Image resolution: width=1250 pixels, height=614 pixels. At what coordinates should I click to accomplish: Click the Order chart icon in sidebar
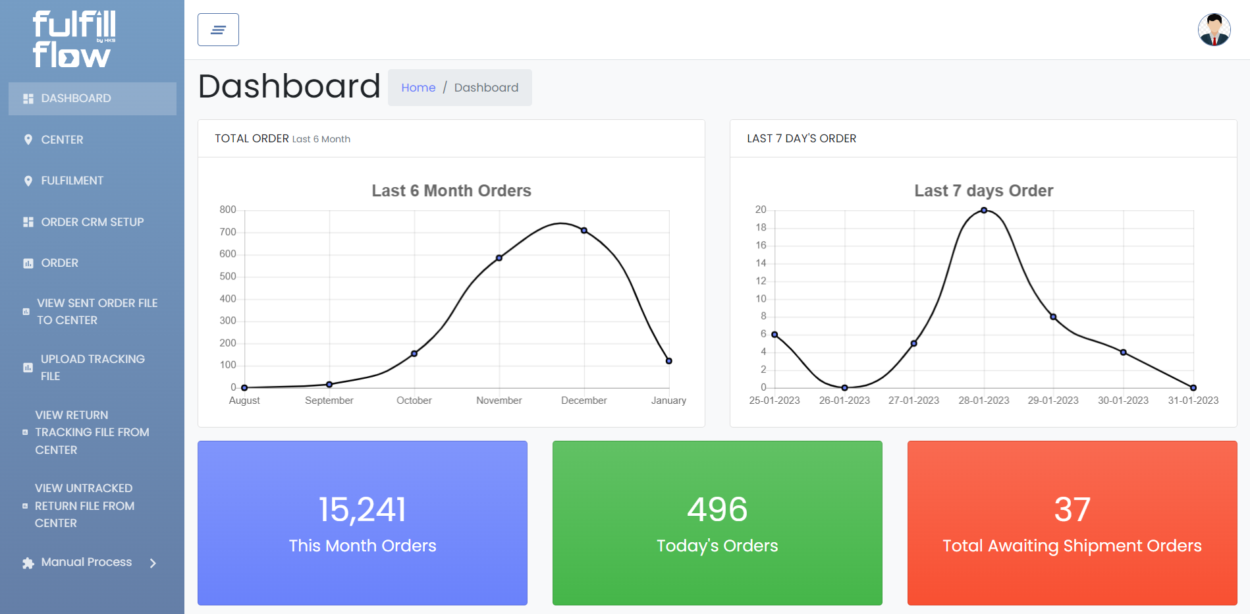click(28, 264)
